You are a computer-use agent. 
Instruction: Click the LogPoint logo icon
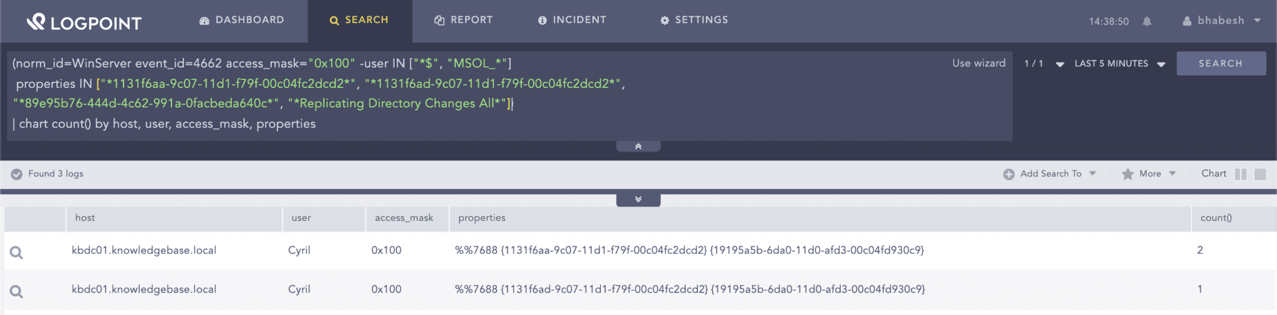pos(36,22)
